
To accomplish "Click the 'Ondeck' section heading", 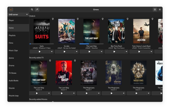I will coord(32,16).
